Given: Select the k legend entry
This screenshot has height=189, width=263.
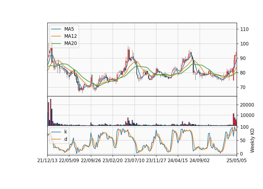Looking at the screenshot, I should point(65,132).
